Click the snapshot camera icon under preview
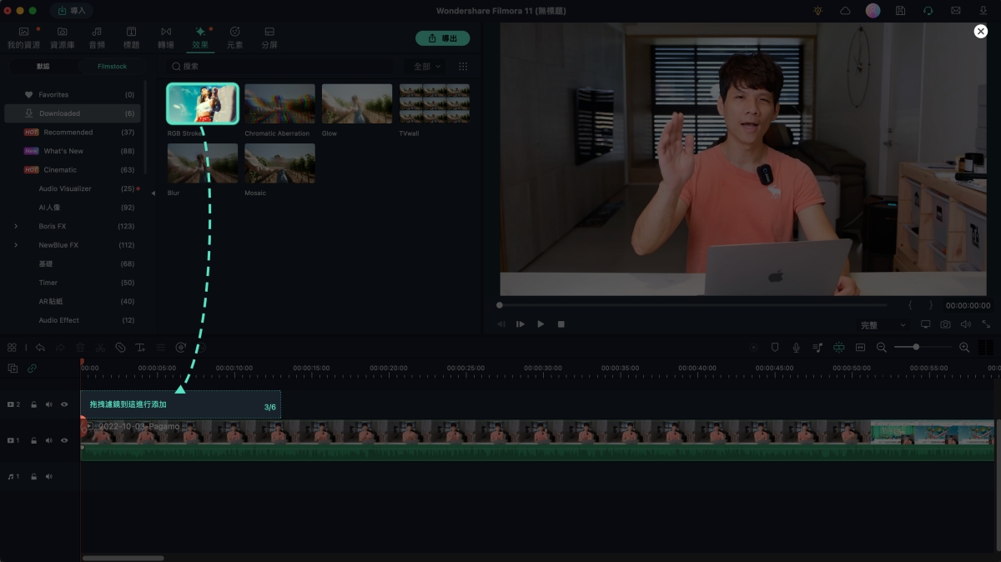The height and width of the screenshot is (562, 1001). [945, 324]
